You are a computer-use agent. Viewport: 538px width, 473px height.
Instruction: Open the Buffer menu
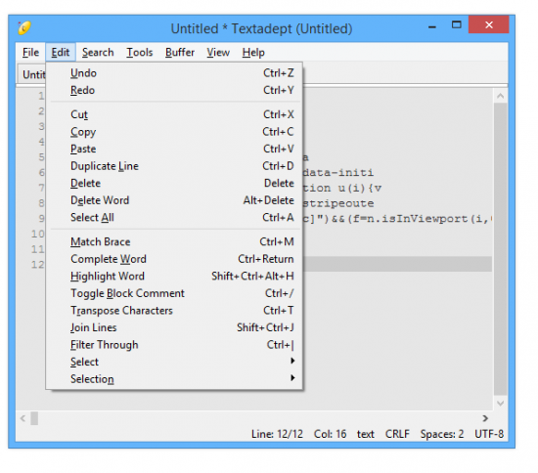180,53
